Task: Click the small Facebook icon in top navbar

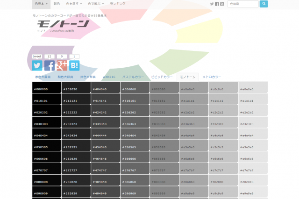Action: point(217,4)
